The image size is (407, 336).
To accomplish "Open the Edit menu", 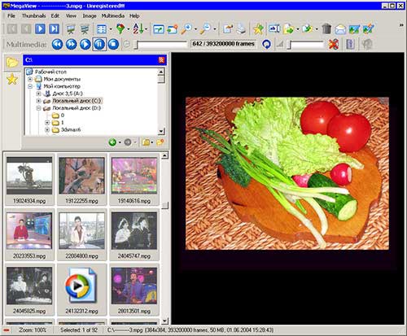I will coord(55,15).
